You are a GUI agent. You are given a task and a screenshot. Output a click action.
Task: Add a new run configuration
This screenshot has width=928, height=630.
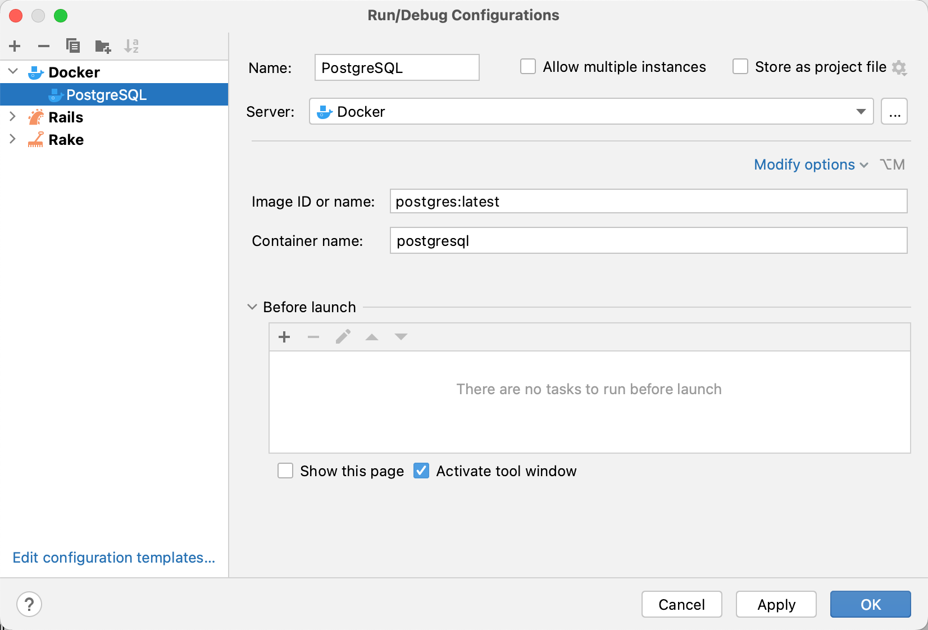[x=15, y=46]
